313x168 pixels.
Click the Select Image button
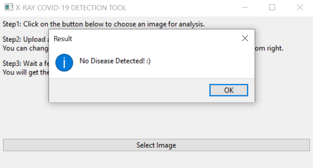[x=156, y=145]
